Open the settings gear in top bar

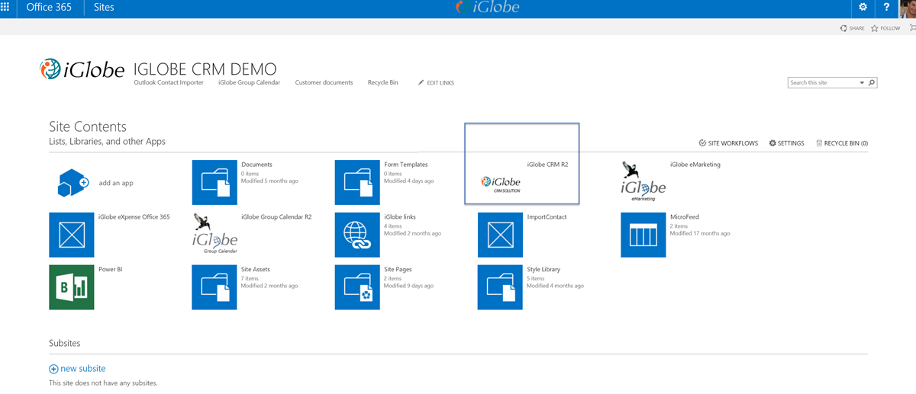(863, 7)
